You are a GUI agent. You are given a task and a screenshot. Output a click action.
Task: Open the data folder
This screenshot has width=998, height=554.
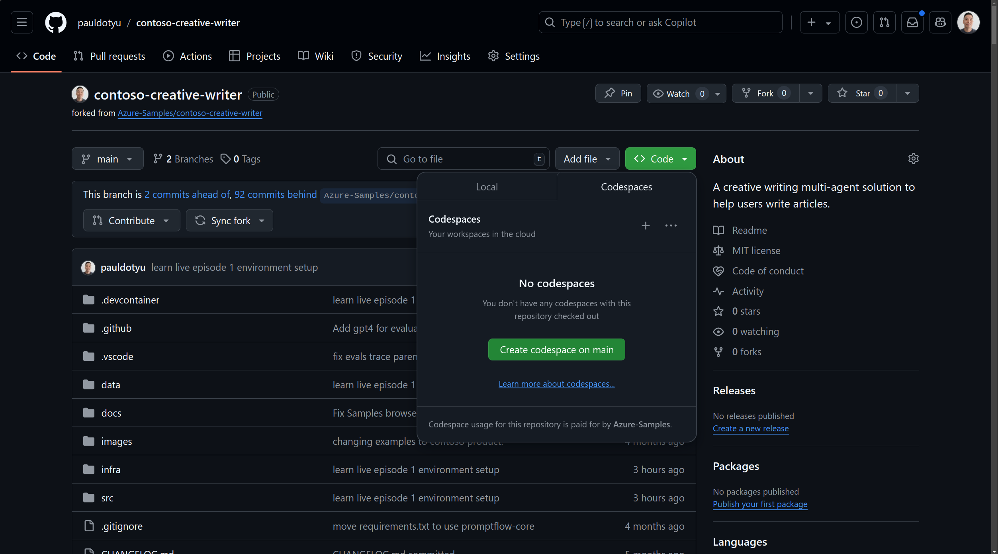(111, 385)
